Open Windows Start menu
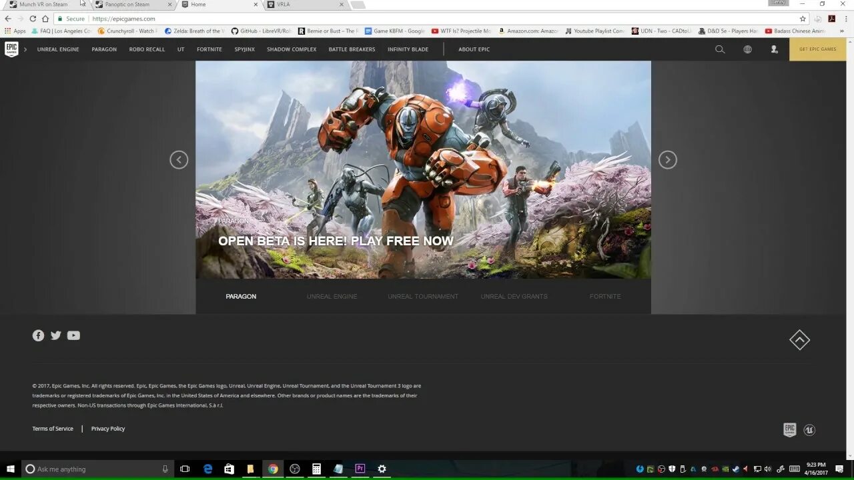854x480 pixels. point(11,469)
